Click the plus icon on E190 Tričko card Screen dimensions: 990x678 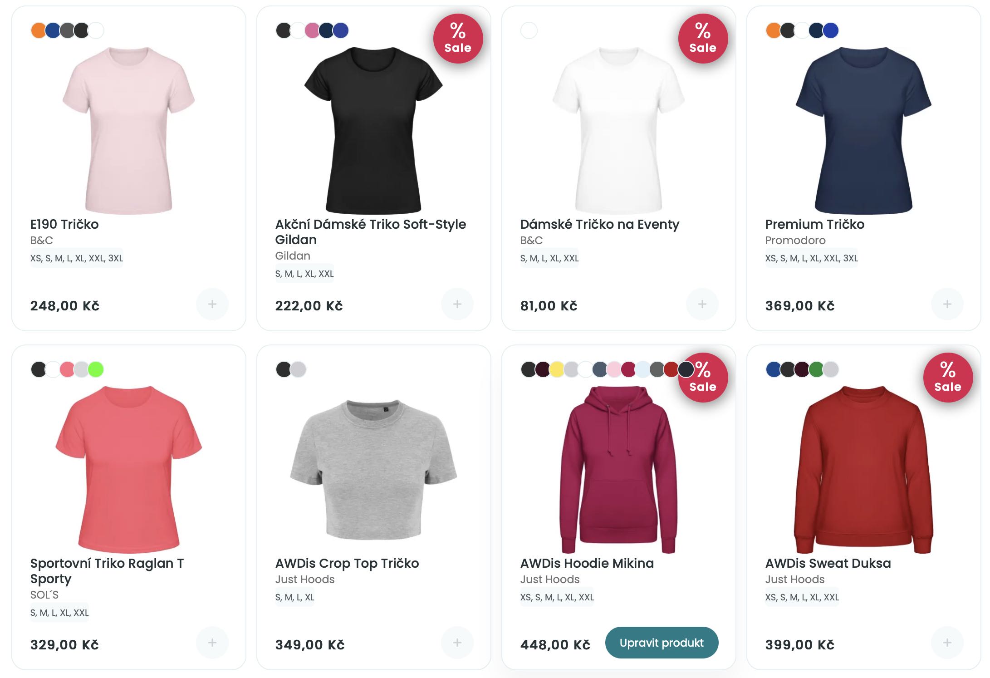(x=212, y=304)
